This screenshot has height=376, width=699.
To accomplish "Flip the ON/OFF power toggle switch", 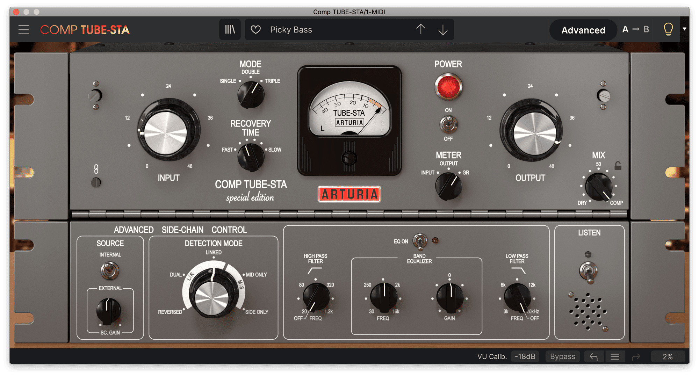I will (448, 124).
